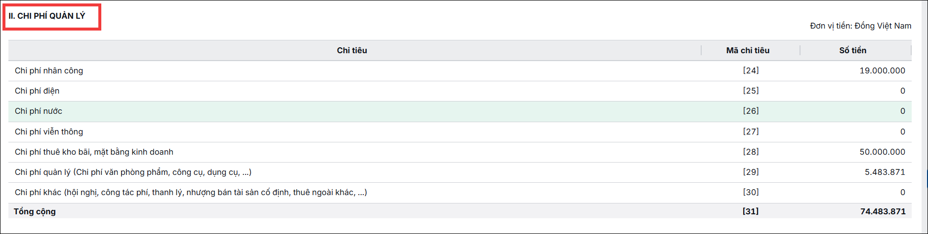Select the Chi phí viễn thông row
The height and width of the screenshot is (234, 928).
click(x=460, y=132)
